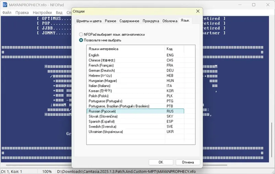Maximize the NFOPad window
The height and width of the screenshot is (174, 275).
(254, 5)
